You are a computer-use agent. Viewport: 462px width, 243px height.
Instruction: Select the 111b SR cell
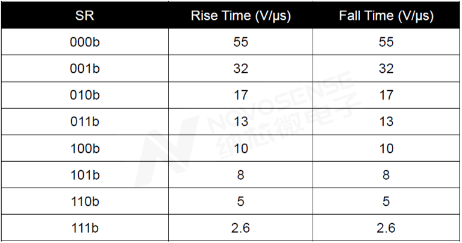click(x=85, y=228)
